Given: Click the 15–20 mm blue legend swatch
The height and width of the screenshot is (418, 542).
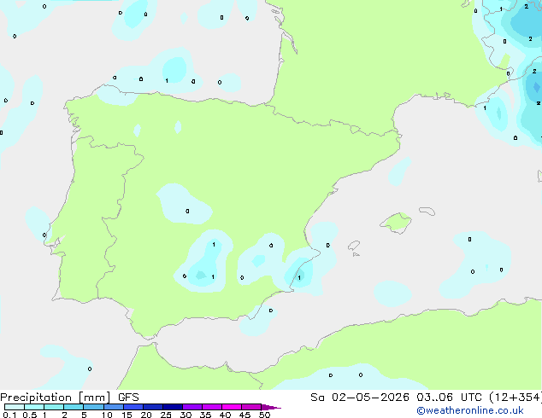Looking at the screenshot, I should coord(133,407).
